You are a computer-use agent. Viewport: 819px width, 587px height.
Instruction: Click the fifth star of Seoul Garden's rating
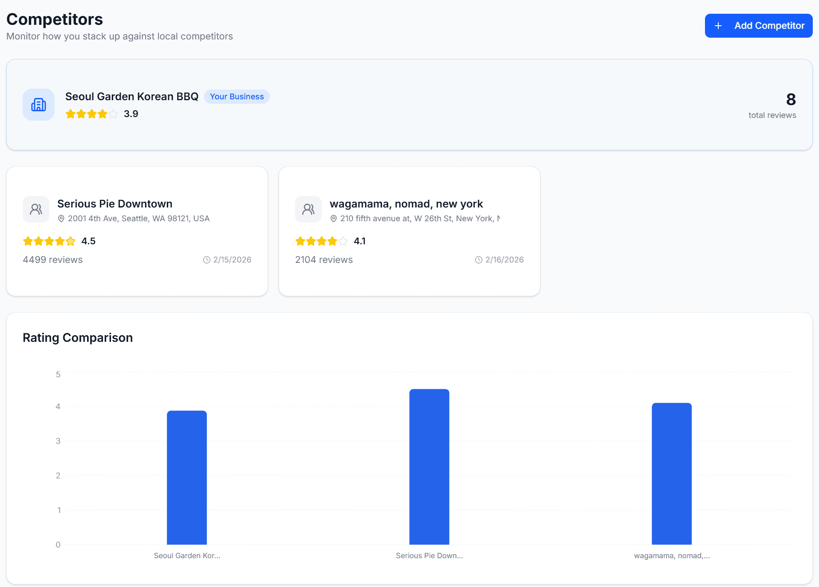113,114
